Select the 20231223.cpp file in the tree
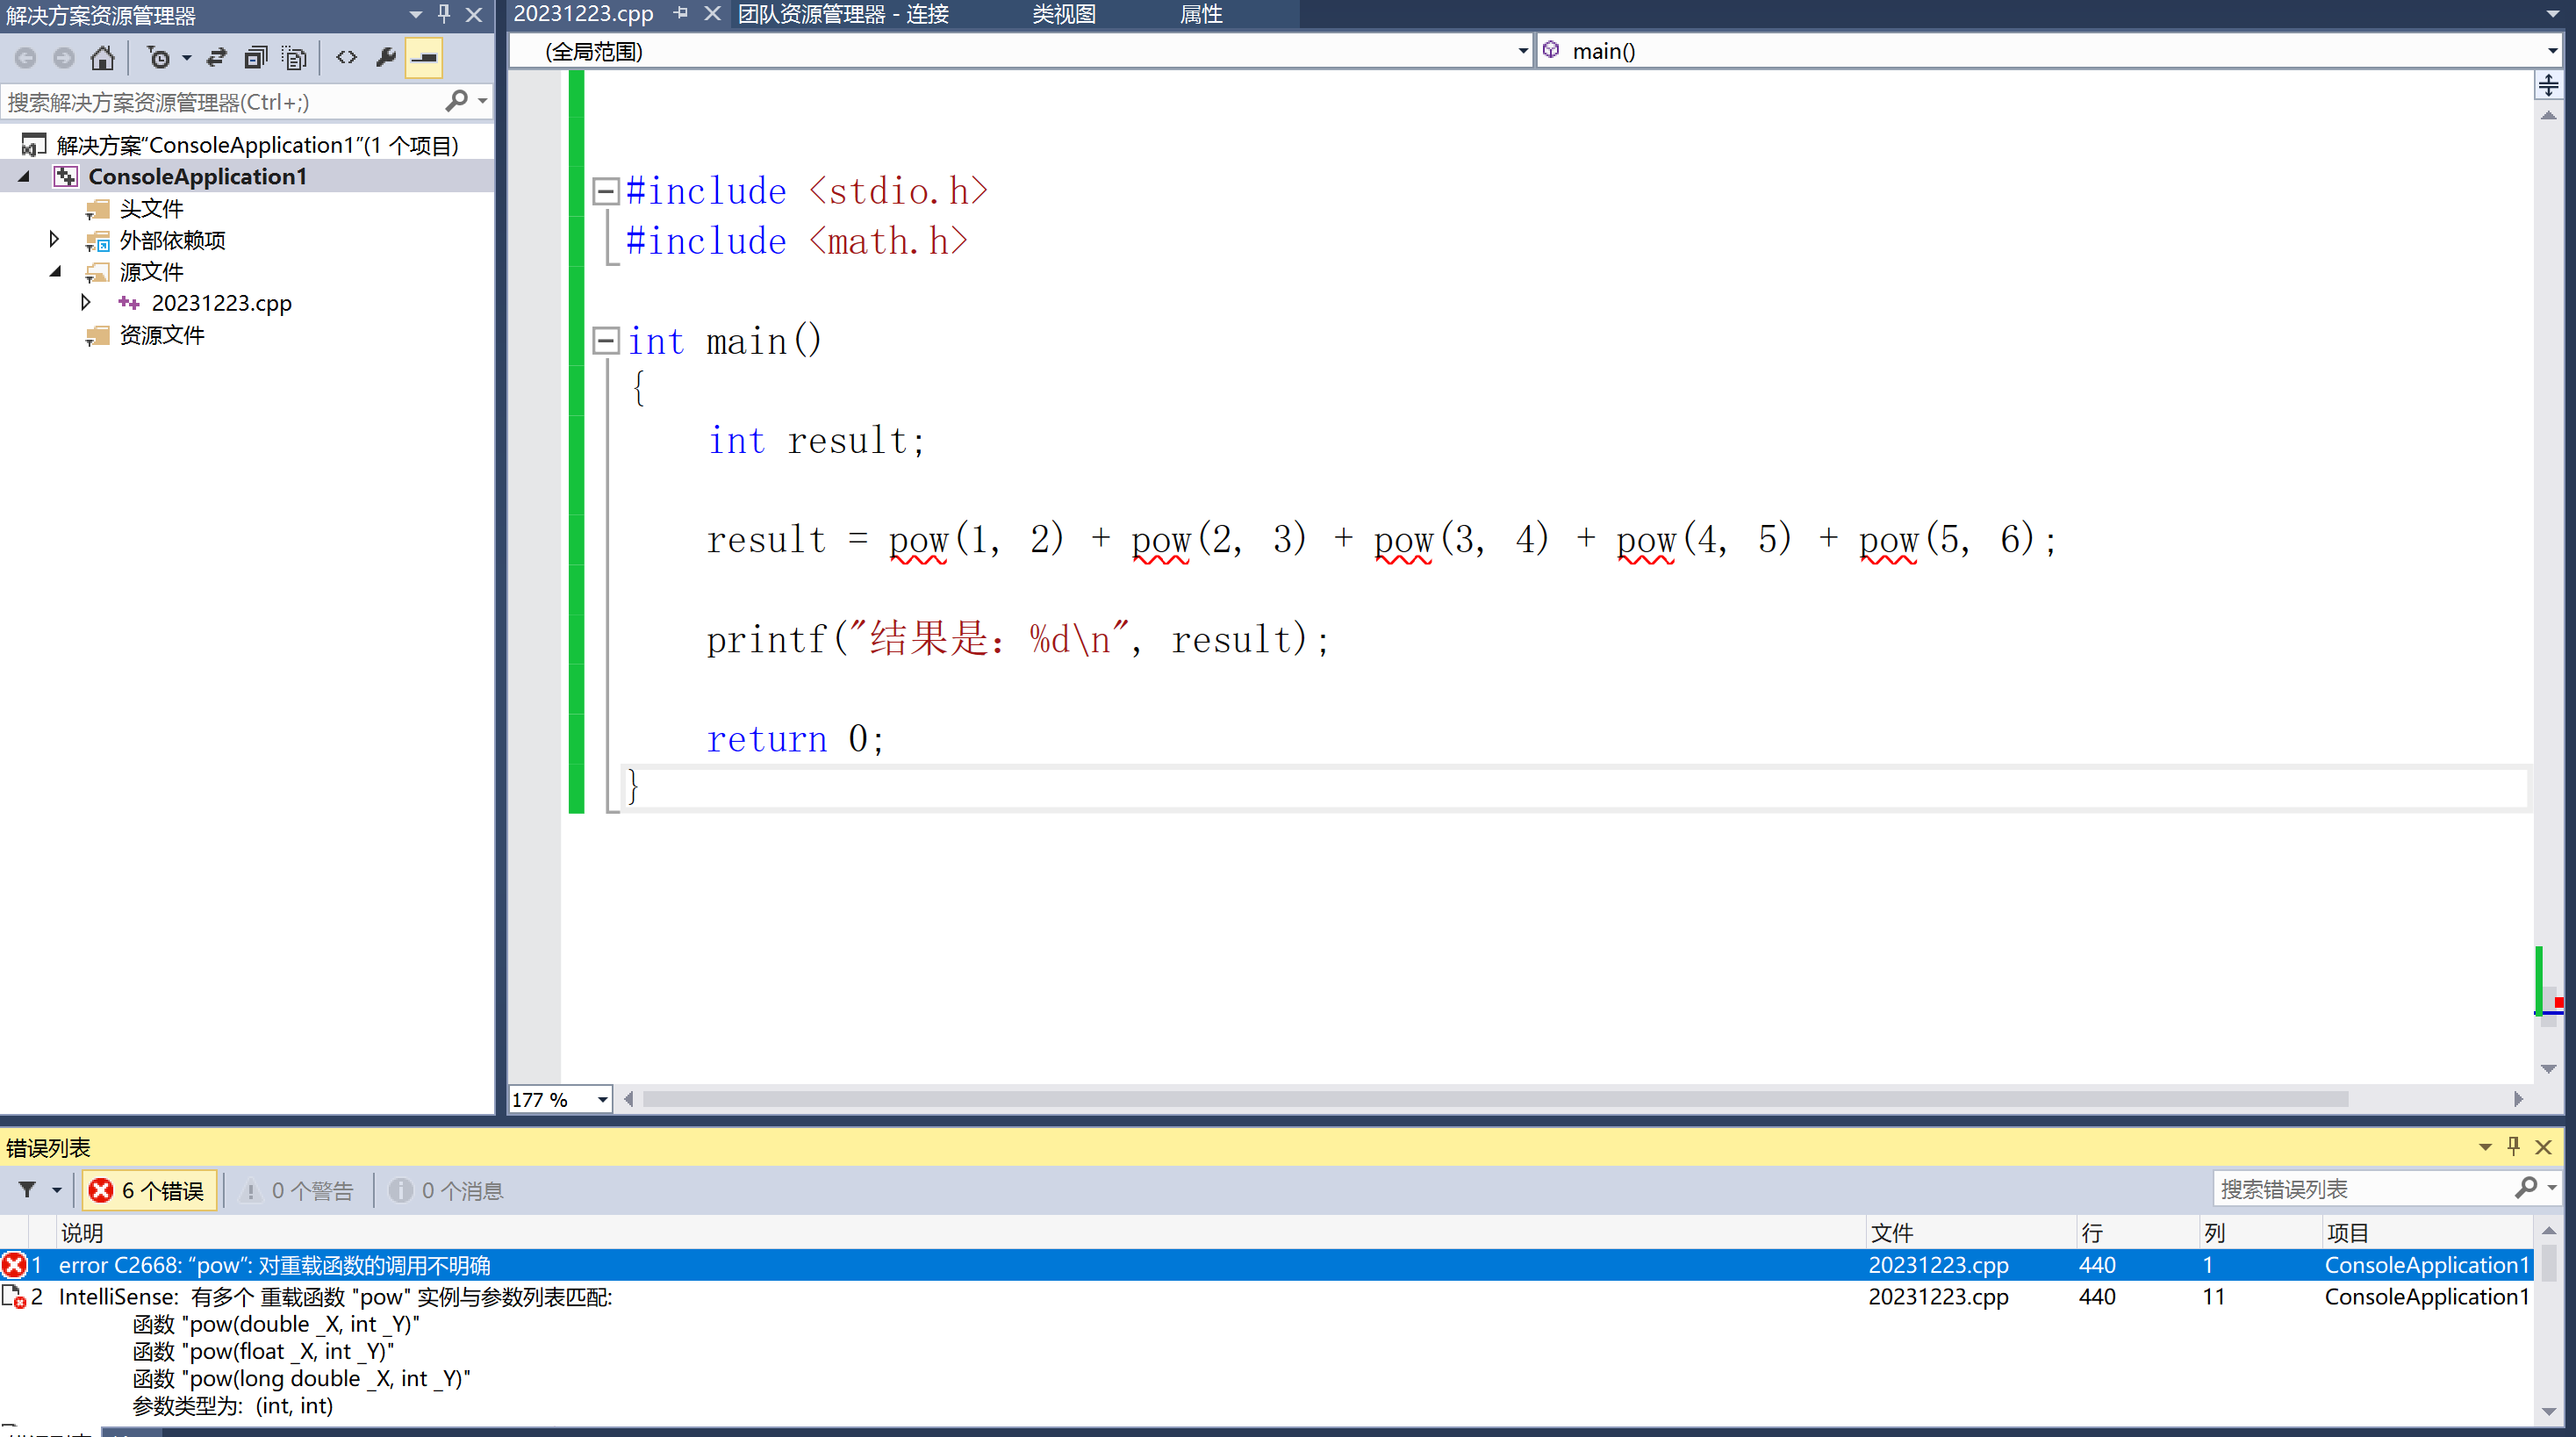The width and height of the screenshot is (2576, 1437). point(221,303)
